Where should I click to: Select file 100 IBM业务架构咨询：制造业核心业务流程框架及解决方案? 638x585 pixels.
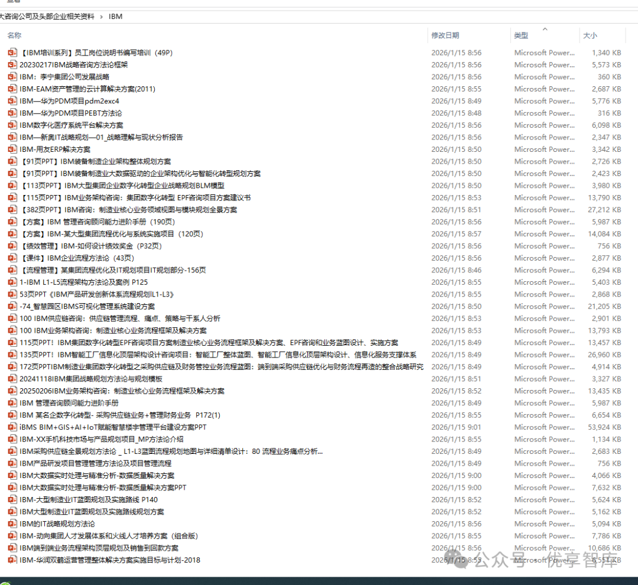(x=113, y=330)
